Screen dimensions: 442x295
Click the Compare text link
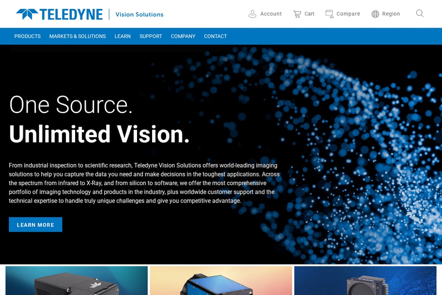[x=348, y=14]
